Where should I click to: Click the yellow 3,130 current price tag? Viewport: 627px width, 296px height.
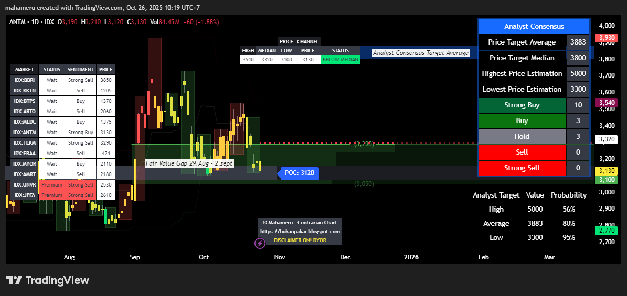tap(607, 171)
